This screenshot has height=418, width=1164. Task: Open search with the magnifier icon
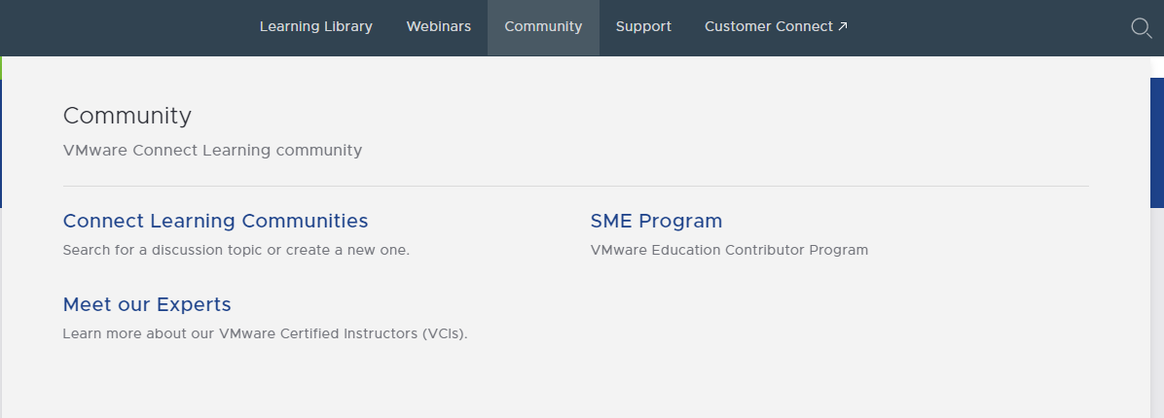(1141, 28)
